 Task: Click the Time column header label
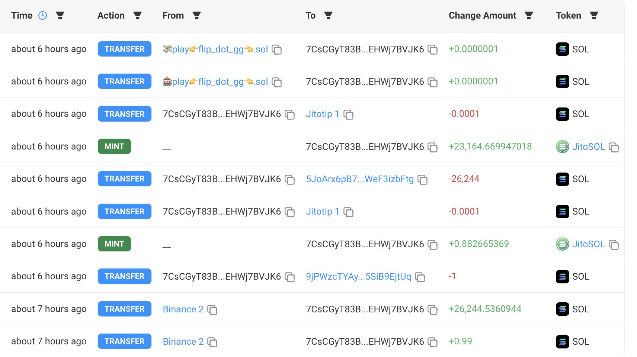[22, 15]
